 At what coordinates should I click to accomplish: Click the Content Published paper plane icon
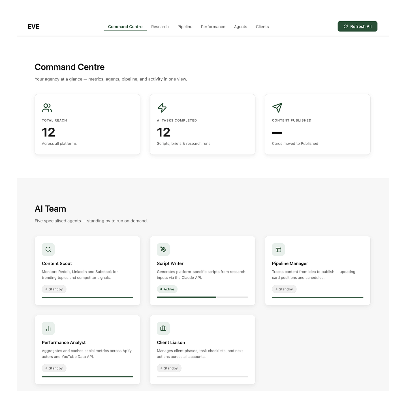point(277,108)
